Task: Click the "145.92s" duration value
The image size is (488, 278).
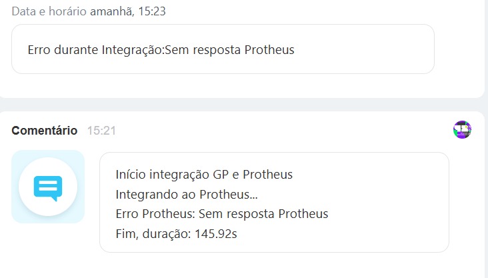Action: (x=217, y=234)
